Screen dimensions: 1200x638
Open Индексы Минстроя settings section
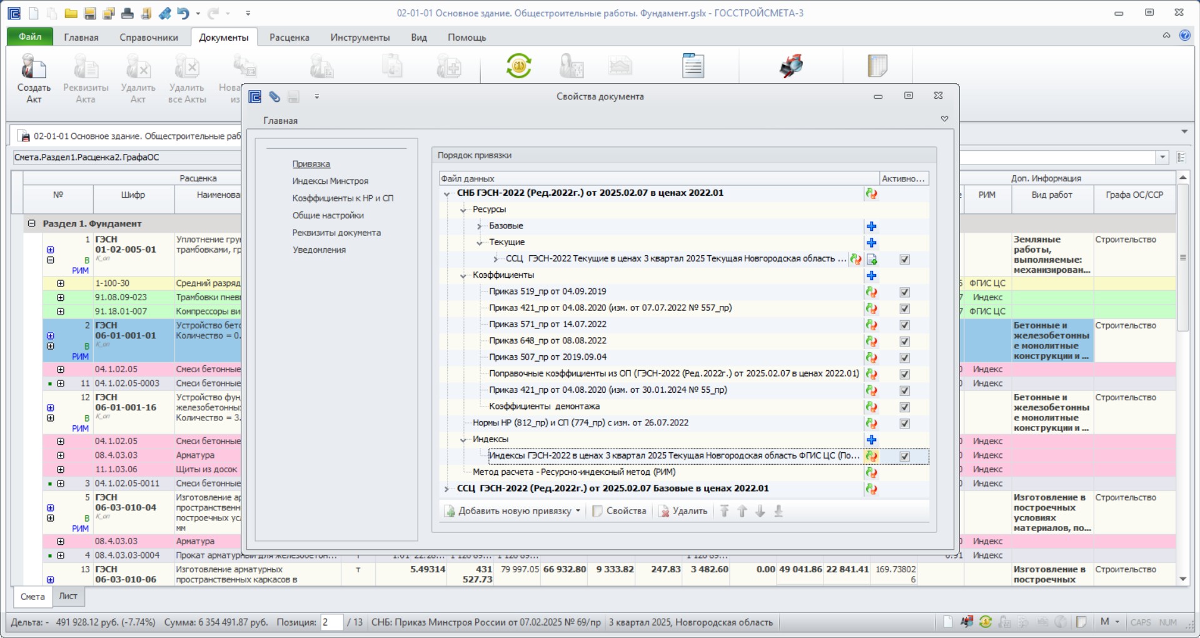pos(330,181)
